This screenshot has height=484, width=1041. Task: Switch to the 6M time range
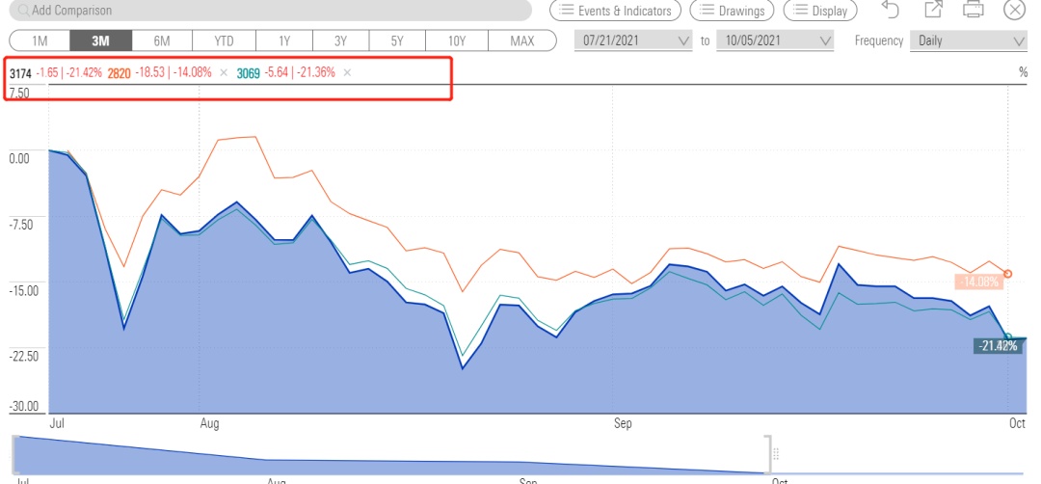click(161, 41)
